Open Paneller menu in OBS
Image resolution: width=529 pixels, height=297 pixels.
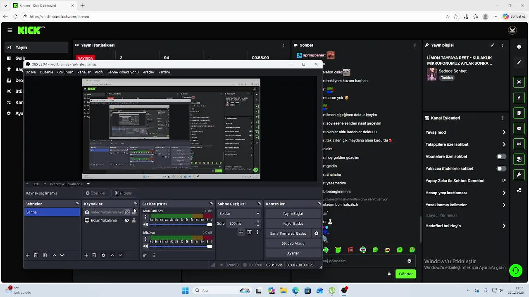(84, 72)
